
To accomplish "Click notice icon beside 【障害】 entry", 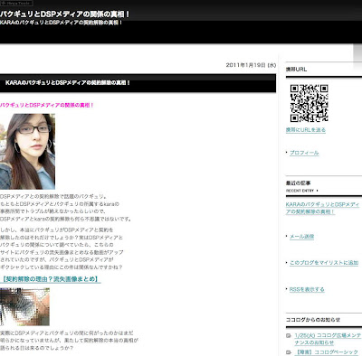I will [289, 352].
